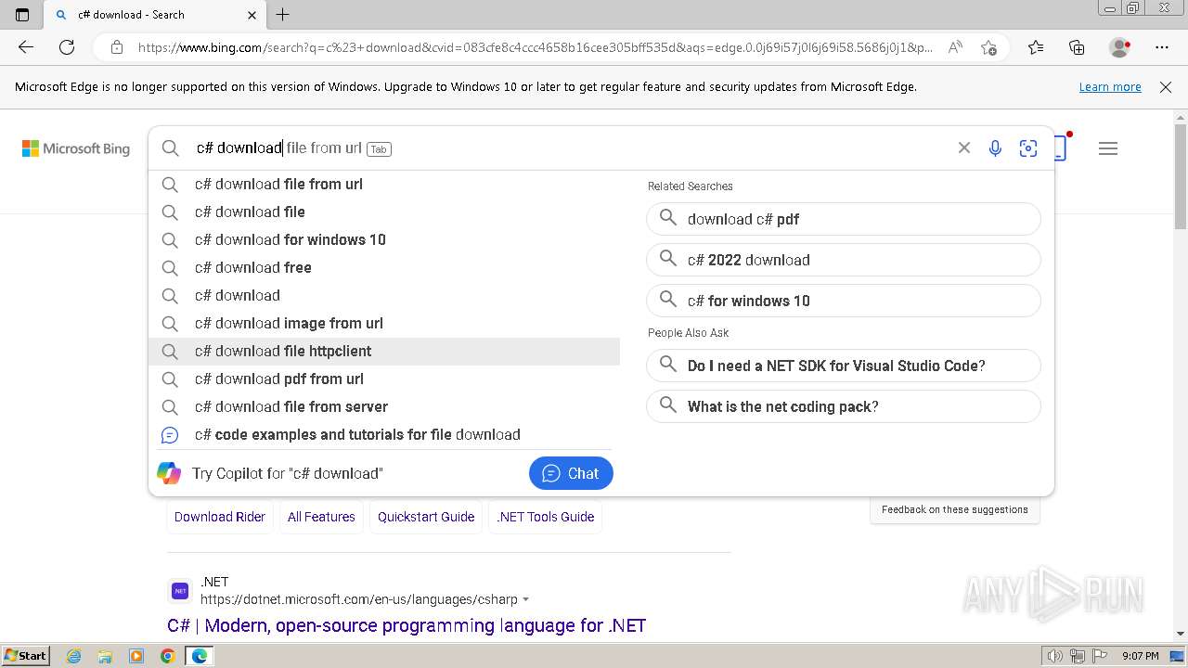Image resolution: width=1188 pixels, height=668 pixels.
Task: Click Feedback on these suggestions
Action: [955, 509]
